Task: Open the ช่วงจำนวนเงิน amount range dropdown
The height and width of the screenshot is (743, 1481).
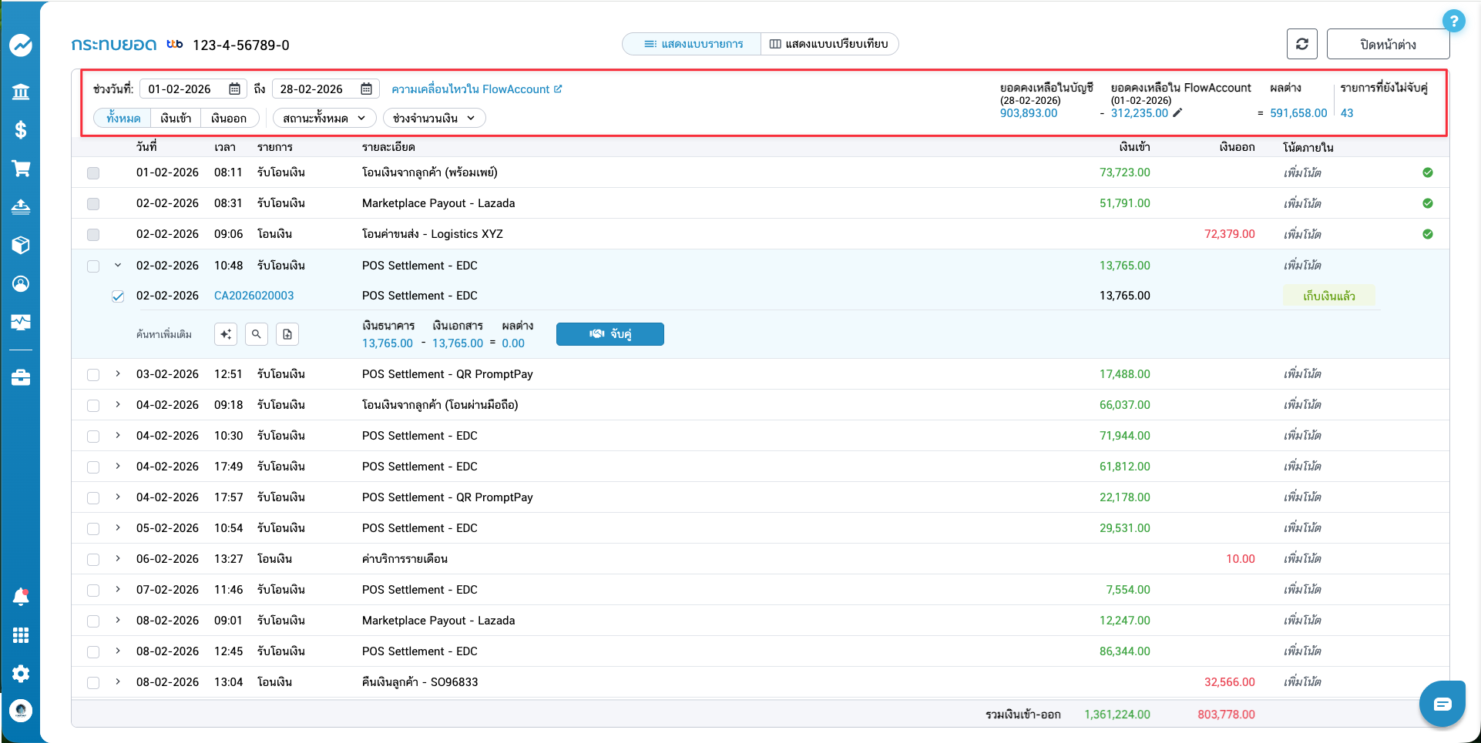Action: 434,119
